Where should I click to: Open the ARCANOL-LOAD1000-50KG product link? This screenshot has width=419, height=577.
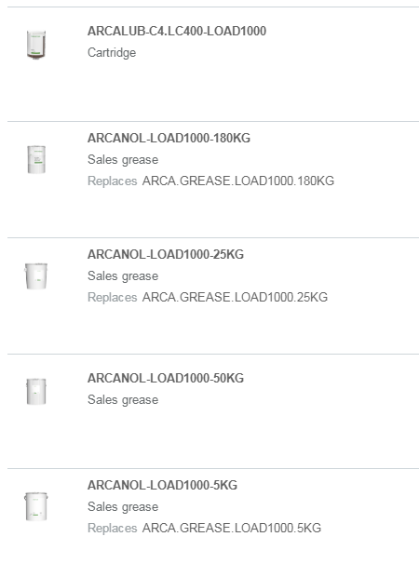pyautogui.click(x=166, y=378)
